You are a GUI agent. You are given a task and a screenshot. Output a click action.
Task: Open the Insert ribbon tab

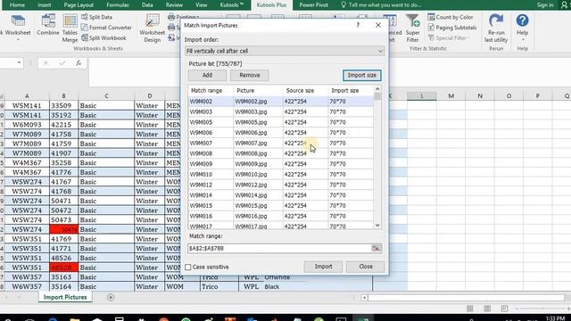tap(45, 5)
